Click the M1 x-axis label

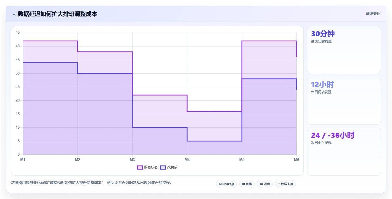tap(23, 160)
